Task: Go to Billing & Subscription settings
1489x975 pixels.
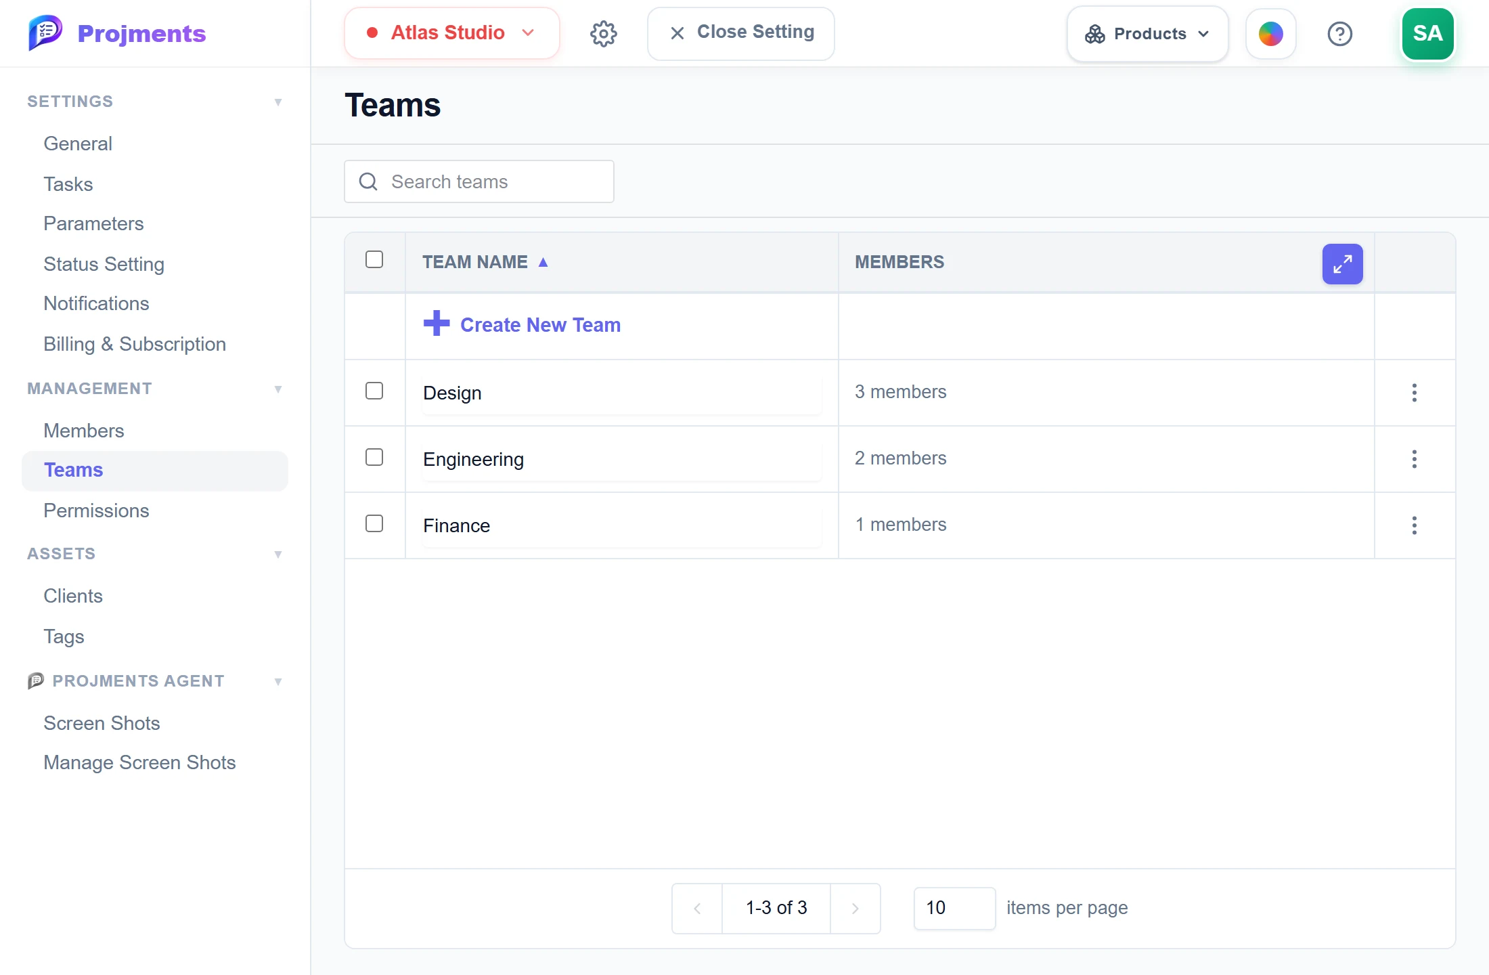Action: (x=135, y=344)
